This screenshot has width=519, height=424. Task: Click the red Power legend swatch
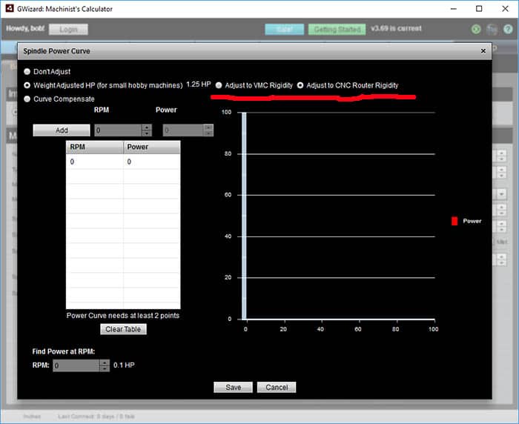(x=454, y=221)
